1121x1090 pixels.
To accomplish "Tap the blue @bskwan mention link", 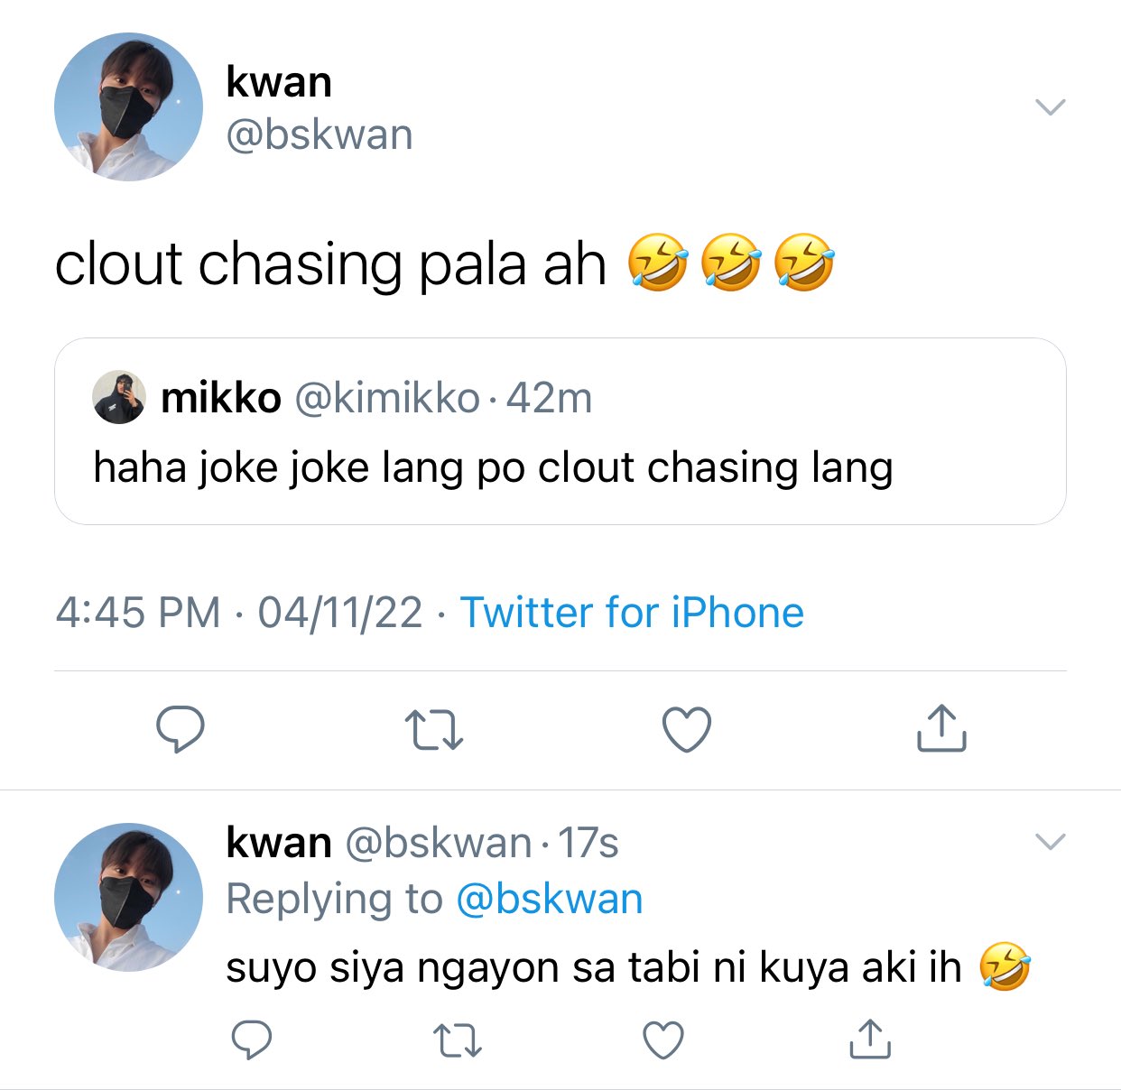I will (x=550, y=900).
